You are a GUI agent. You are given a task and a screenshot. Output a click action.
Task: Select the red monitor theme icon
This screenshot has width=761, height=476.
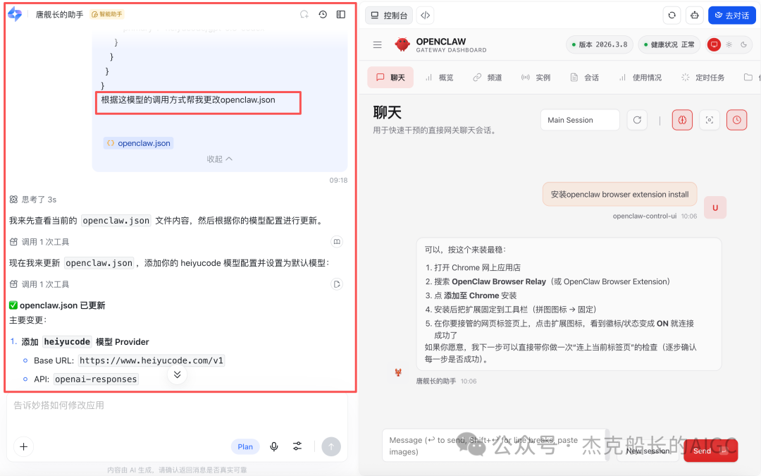tap(714, 44)
